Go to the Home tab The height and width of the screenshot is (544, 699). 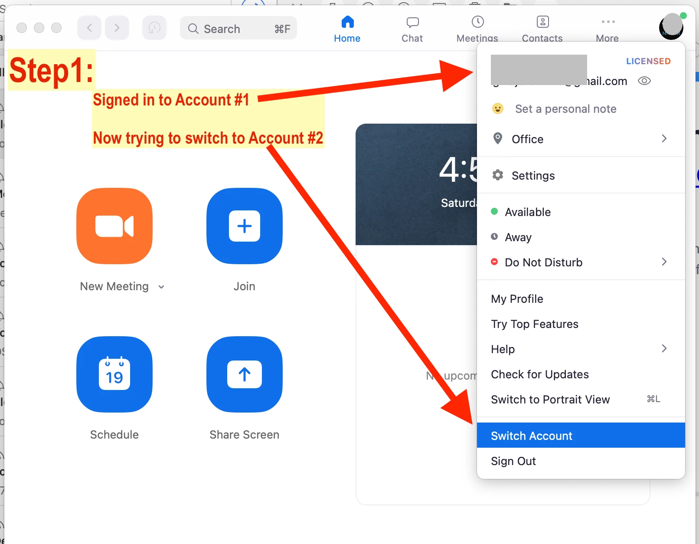[x=347, y=29]
